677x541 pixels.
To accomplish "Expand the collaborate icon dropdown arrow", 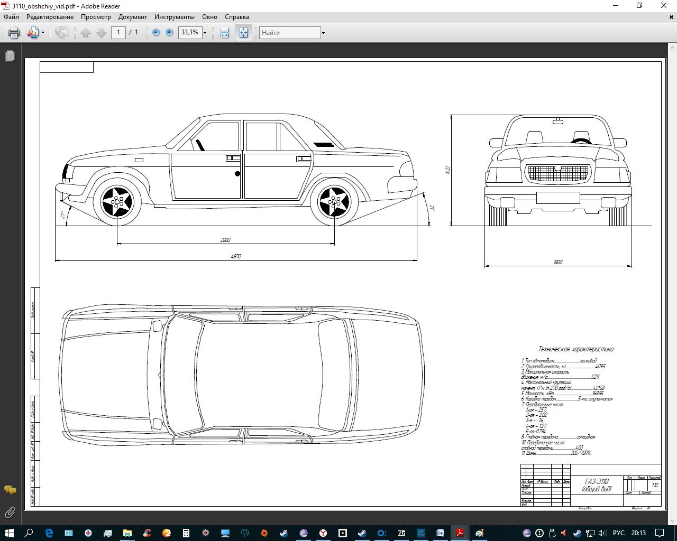I will point(43,33).
